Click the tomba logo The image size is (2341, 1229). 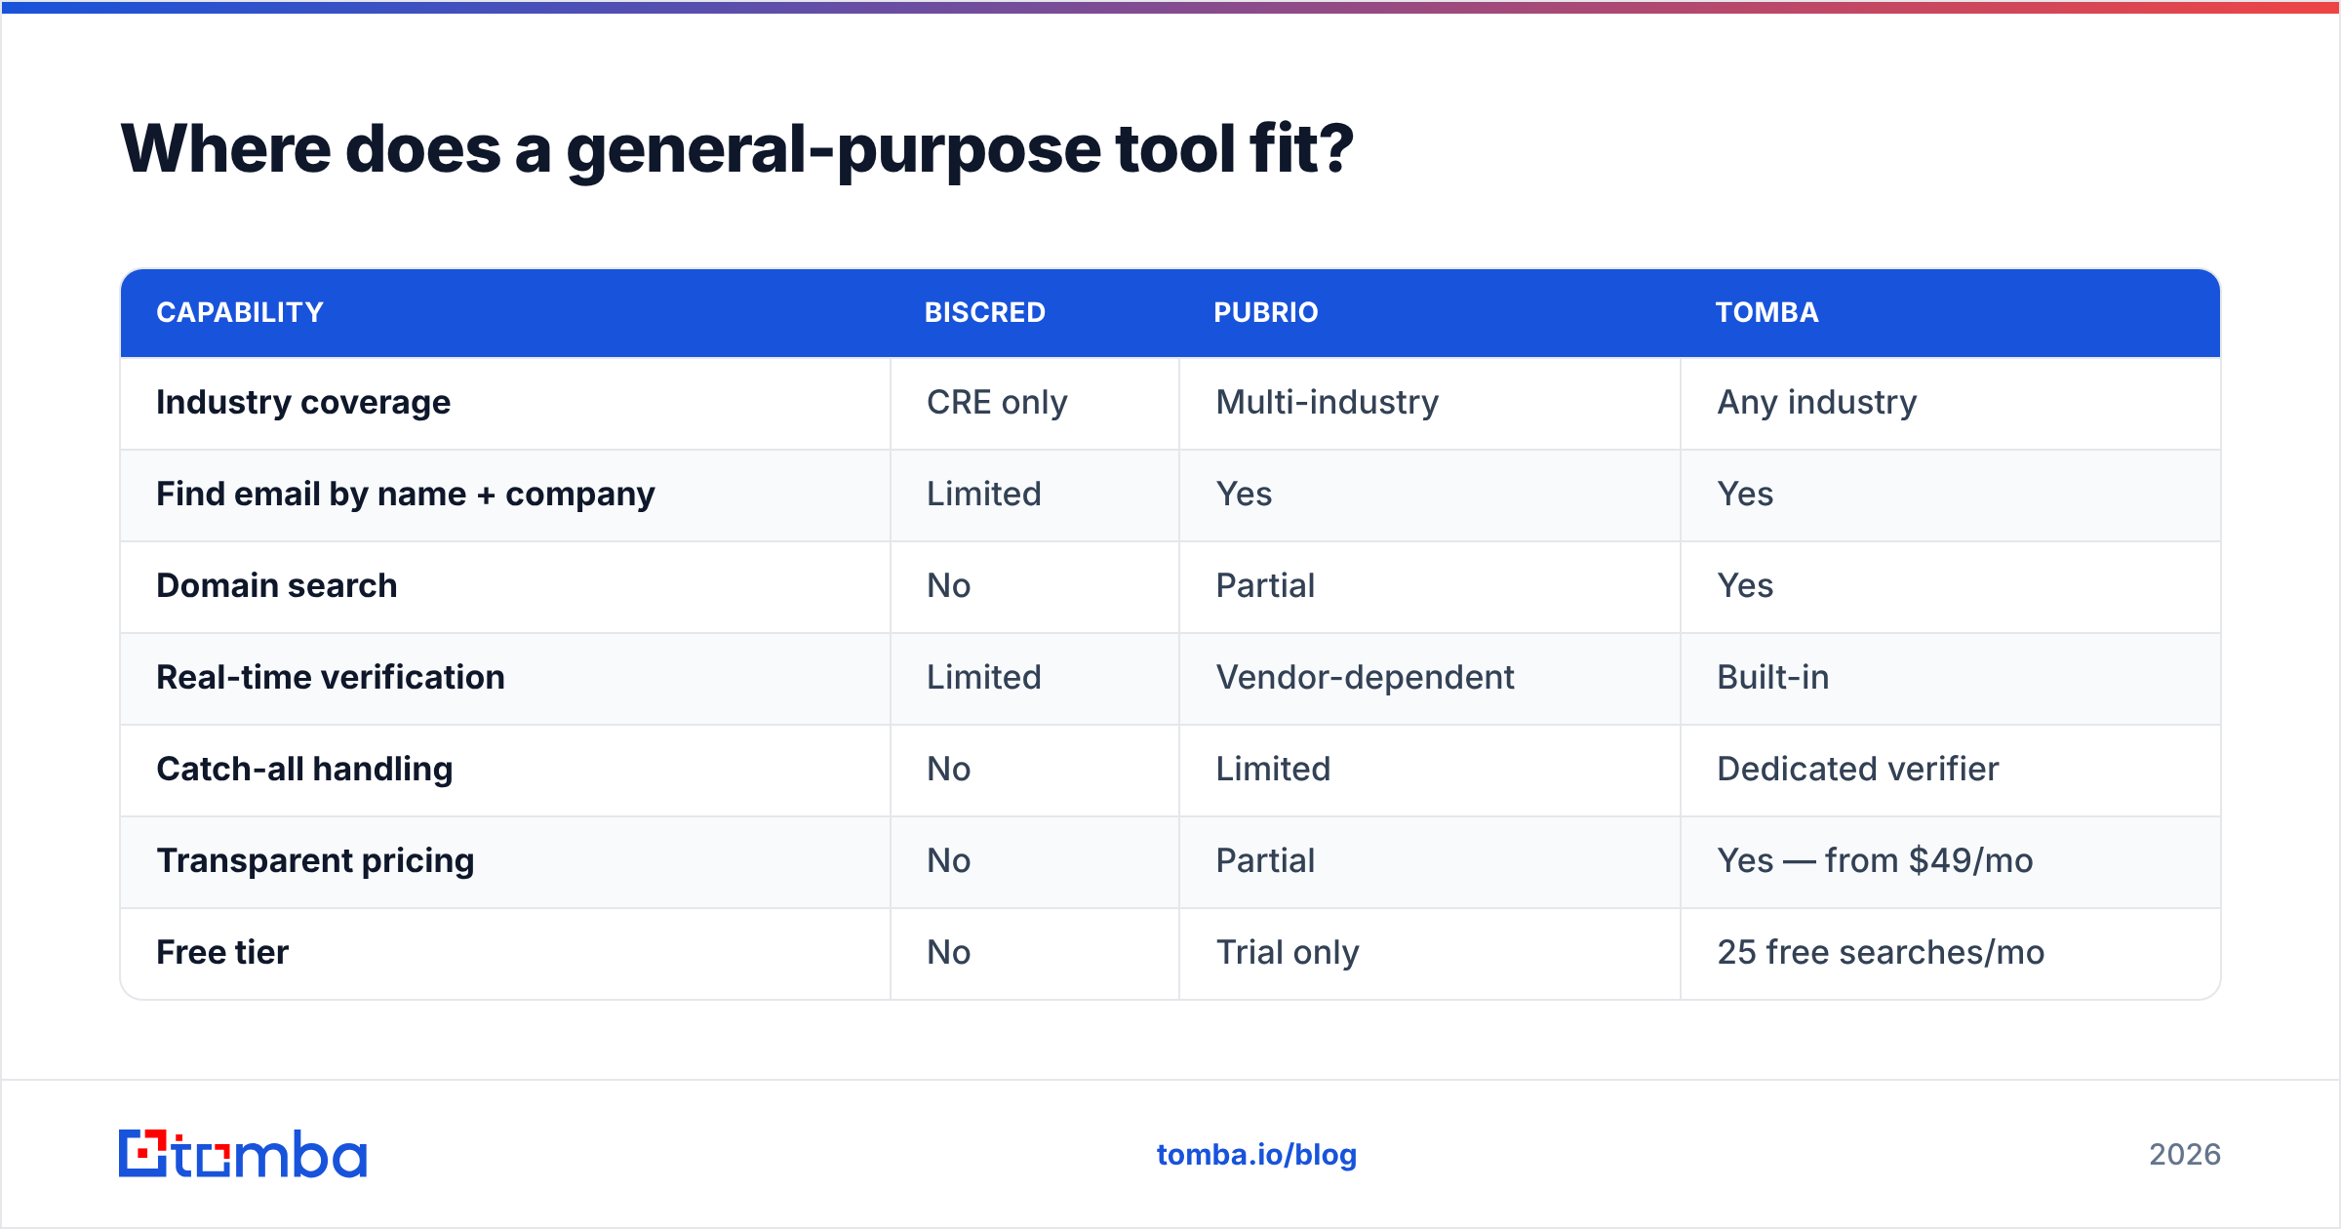[x=243, y=1154]
